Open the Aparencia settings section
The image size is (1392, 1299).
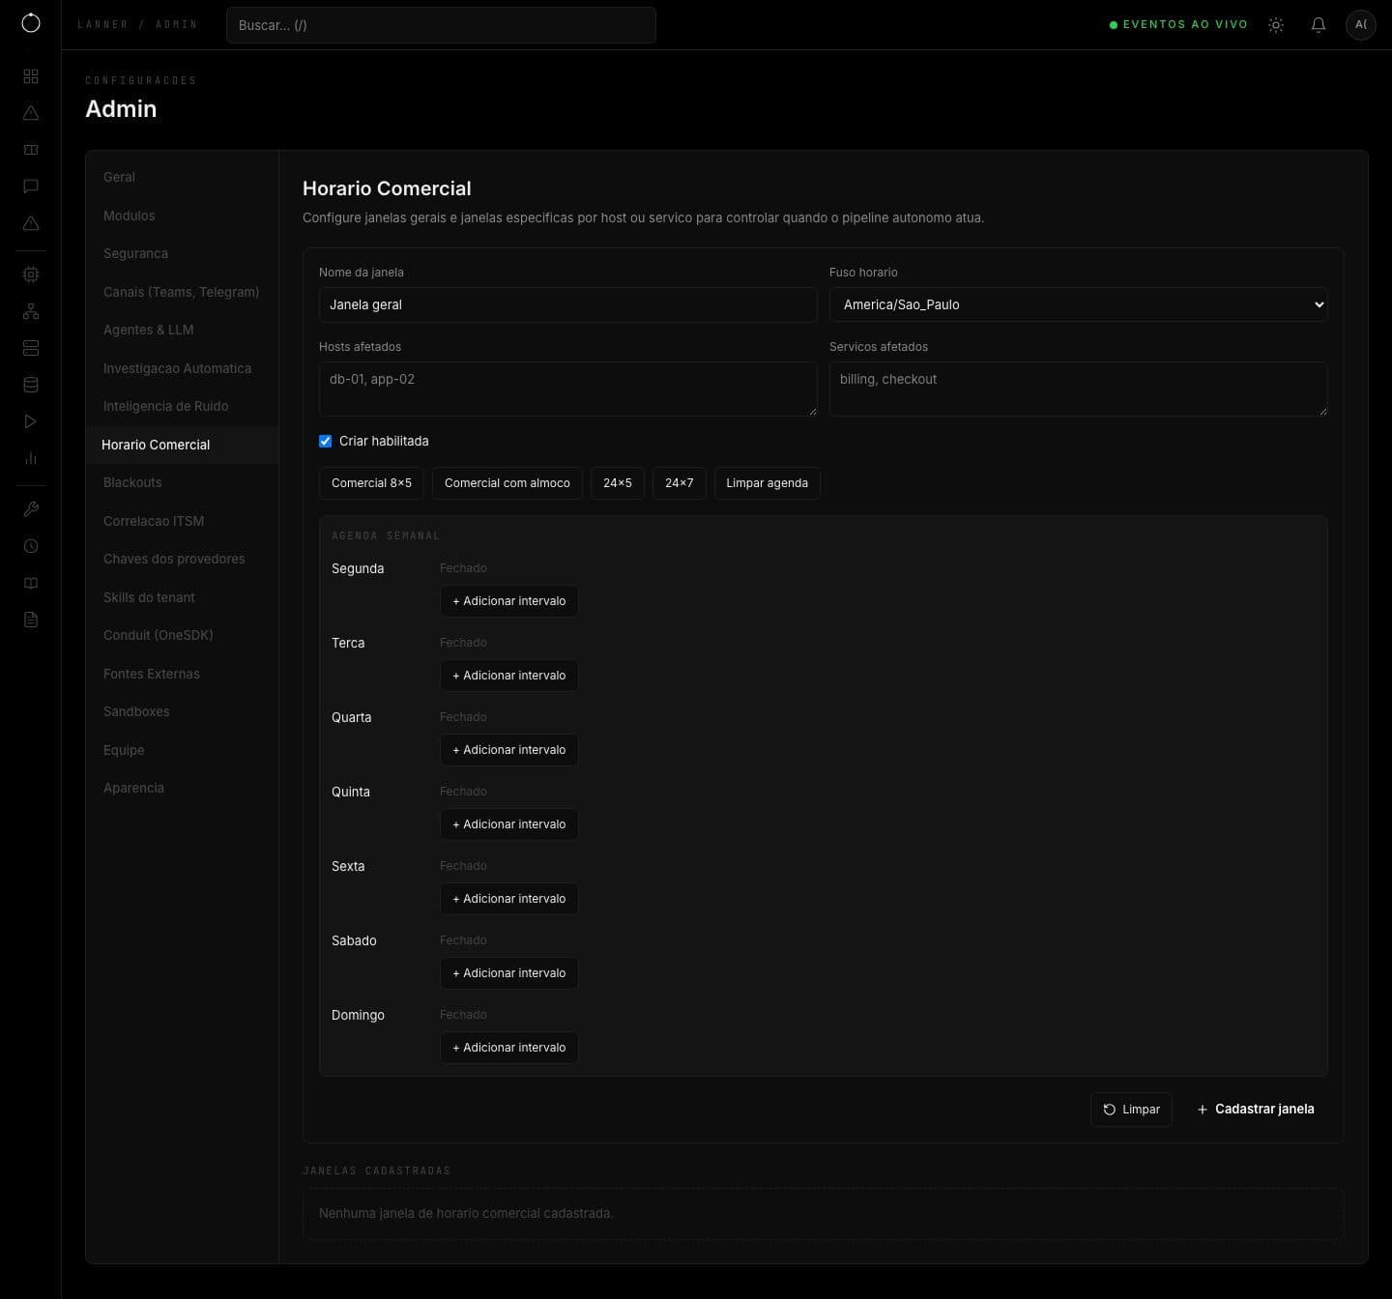click(x=182, y=788)
